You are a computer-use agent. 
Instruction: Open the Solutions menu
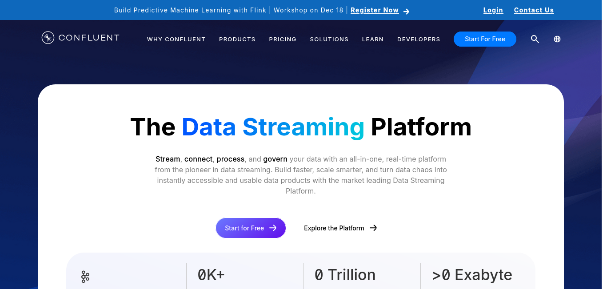[x=329, y=39]
